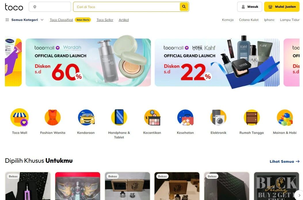Screen dimensions: 303x200
Task: Select the Kesehatan first aid icon
Action: (185, 117)
